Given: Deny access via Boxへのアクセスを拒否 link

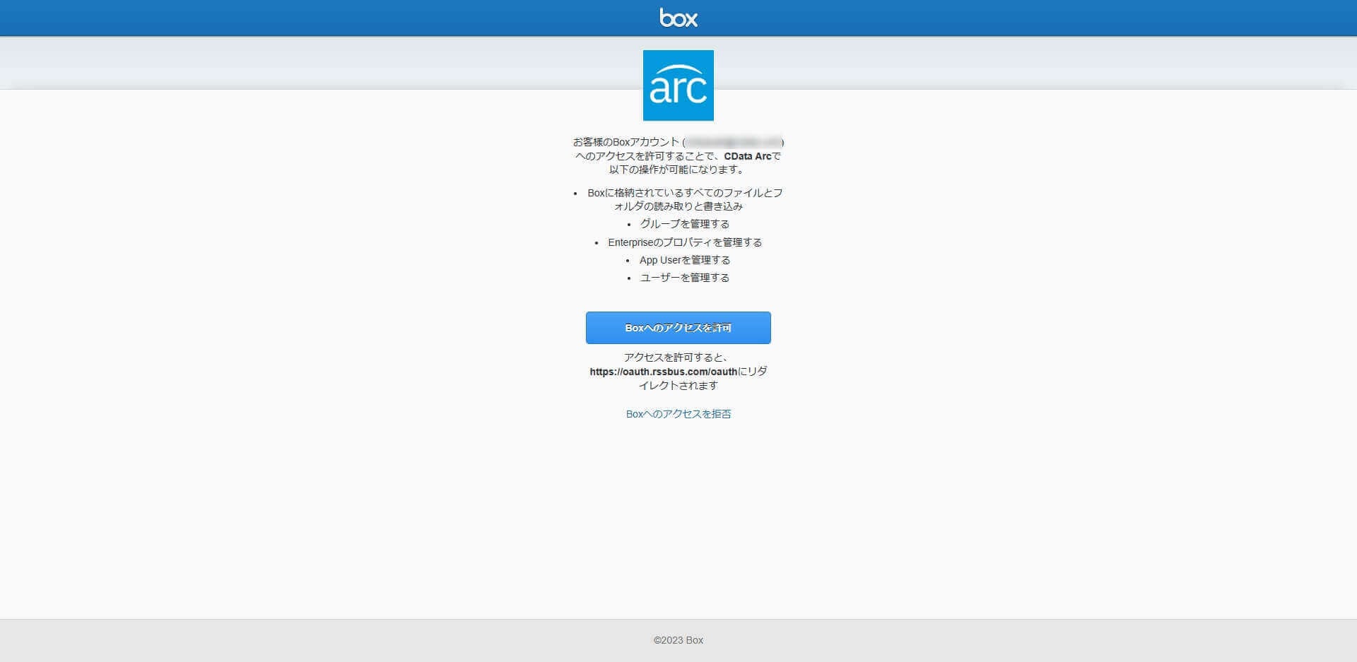Looking at the screenshot, I should coord(678,414).
